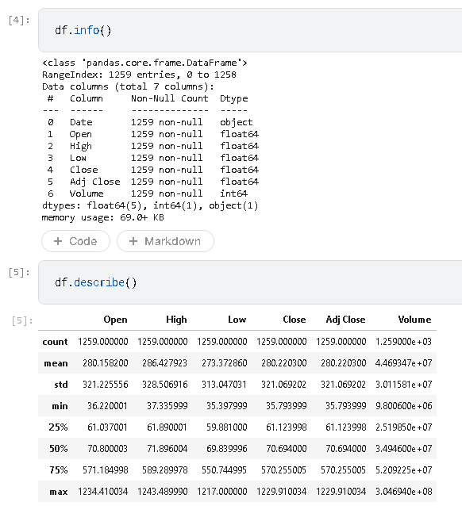This screenshot has height=525, width=462.
Task: Click the High column header in describe table
Action: (x=176, y=320)
